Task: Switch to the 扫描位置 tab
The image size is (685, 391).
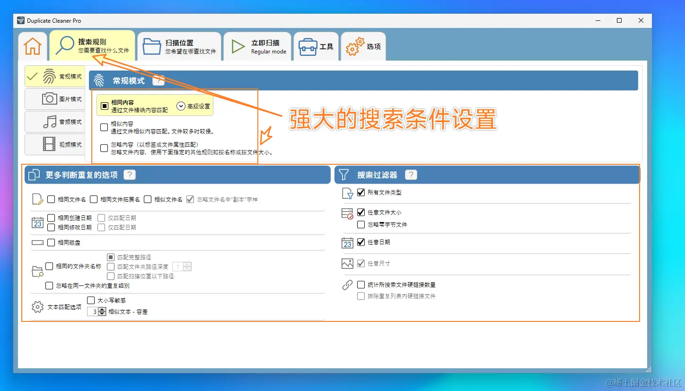Action: click(179, 46)
